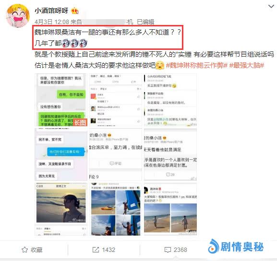Image resolution: width=277 pixels, height=261 pixels.
Task: Open the first green chat screenshot thumbnail
Action: pos(61,100)
